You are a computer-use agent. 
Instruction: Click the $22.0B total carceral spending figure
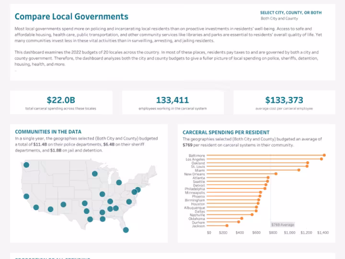click(x=61, y=100)
